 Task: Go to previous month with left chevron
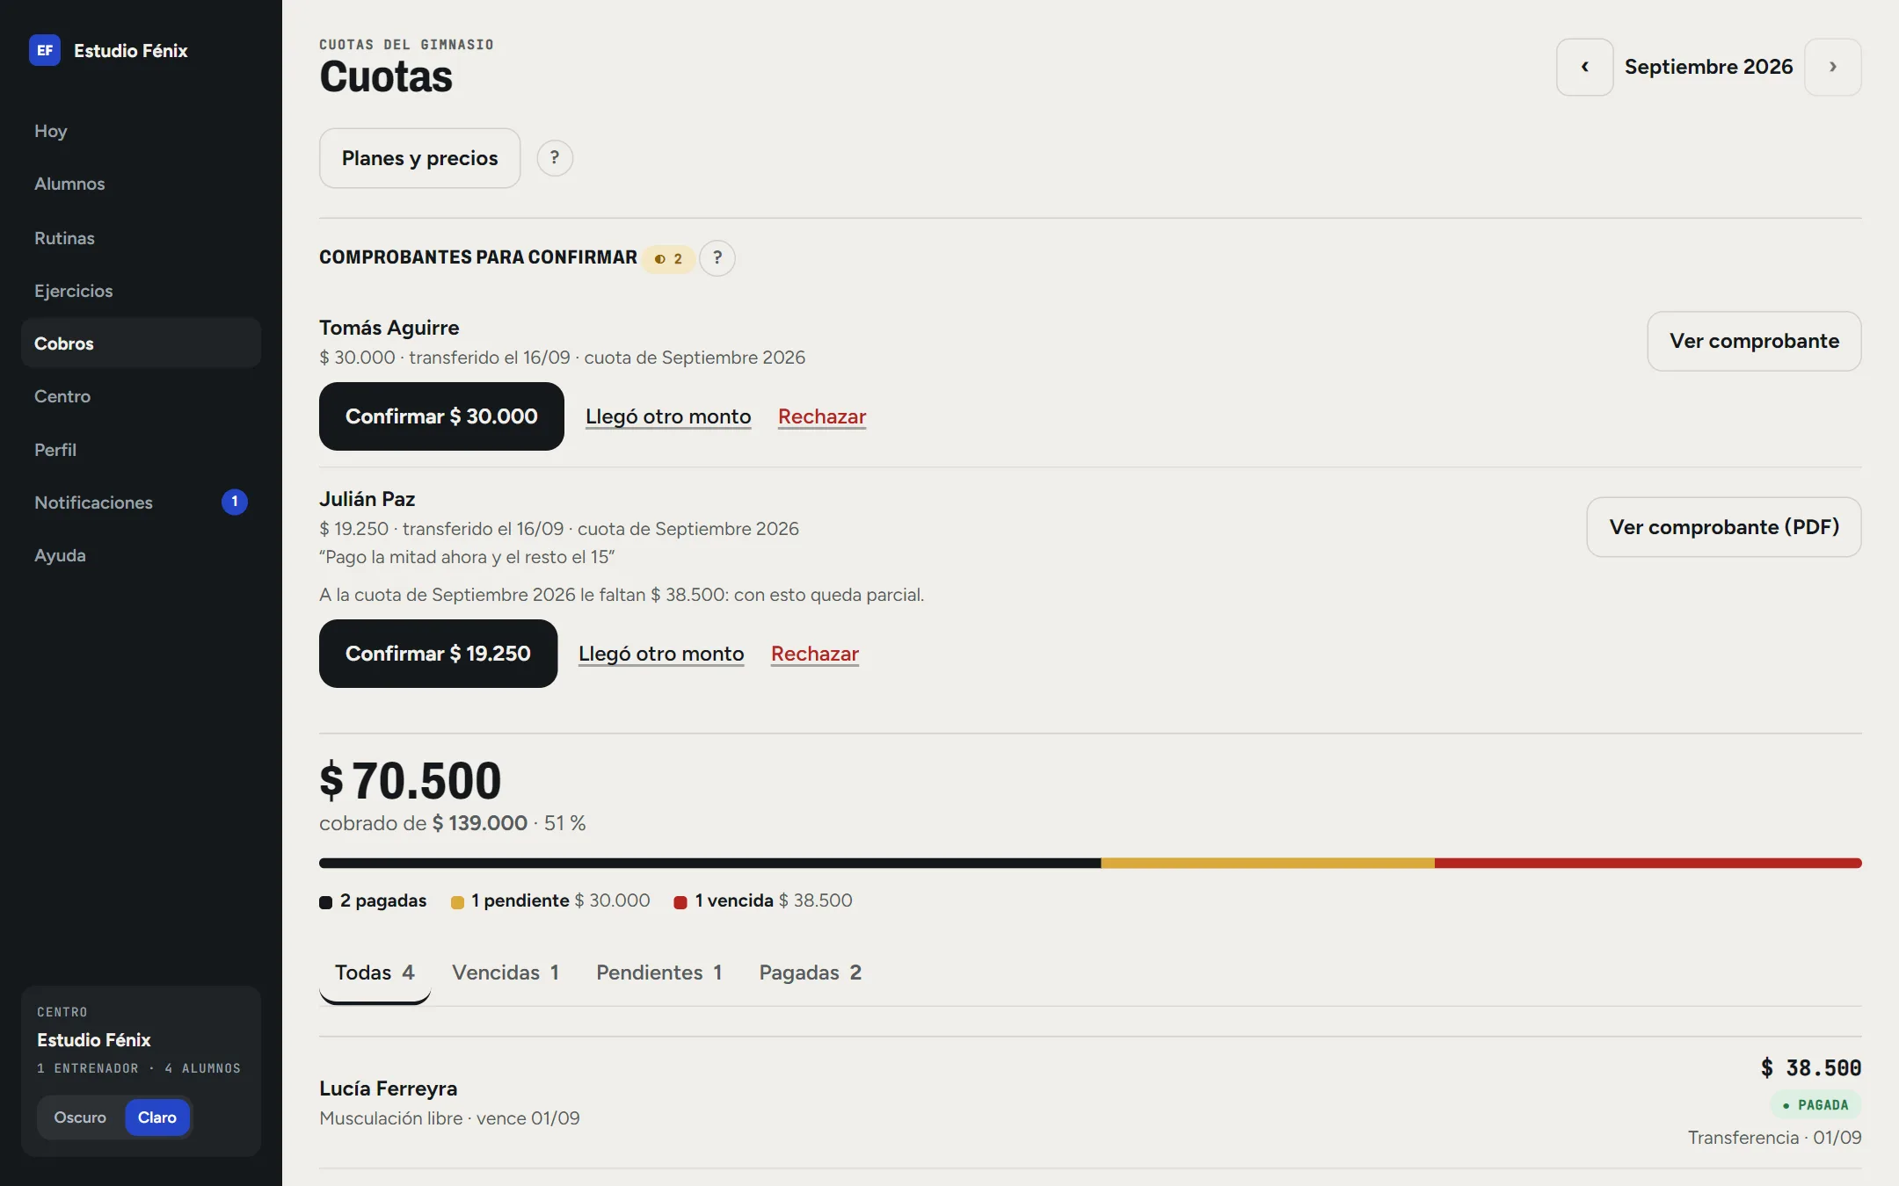[1584, 67]
